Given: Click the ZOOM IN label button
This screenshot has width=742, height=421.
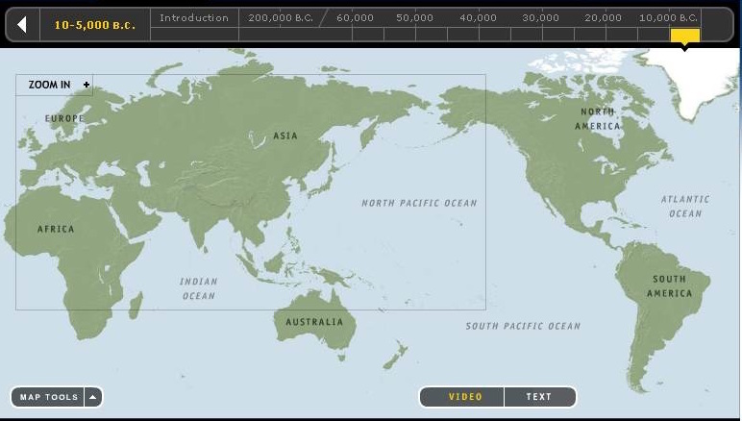Looking at the screenshot, I should point(49,85).
